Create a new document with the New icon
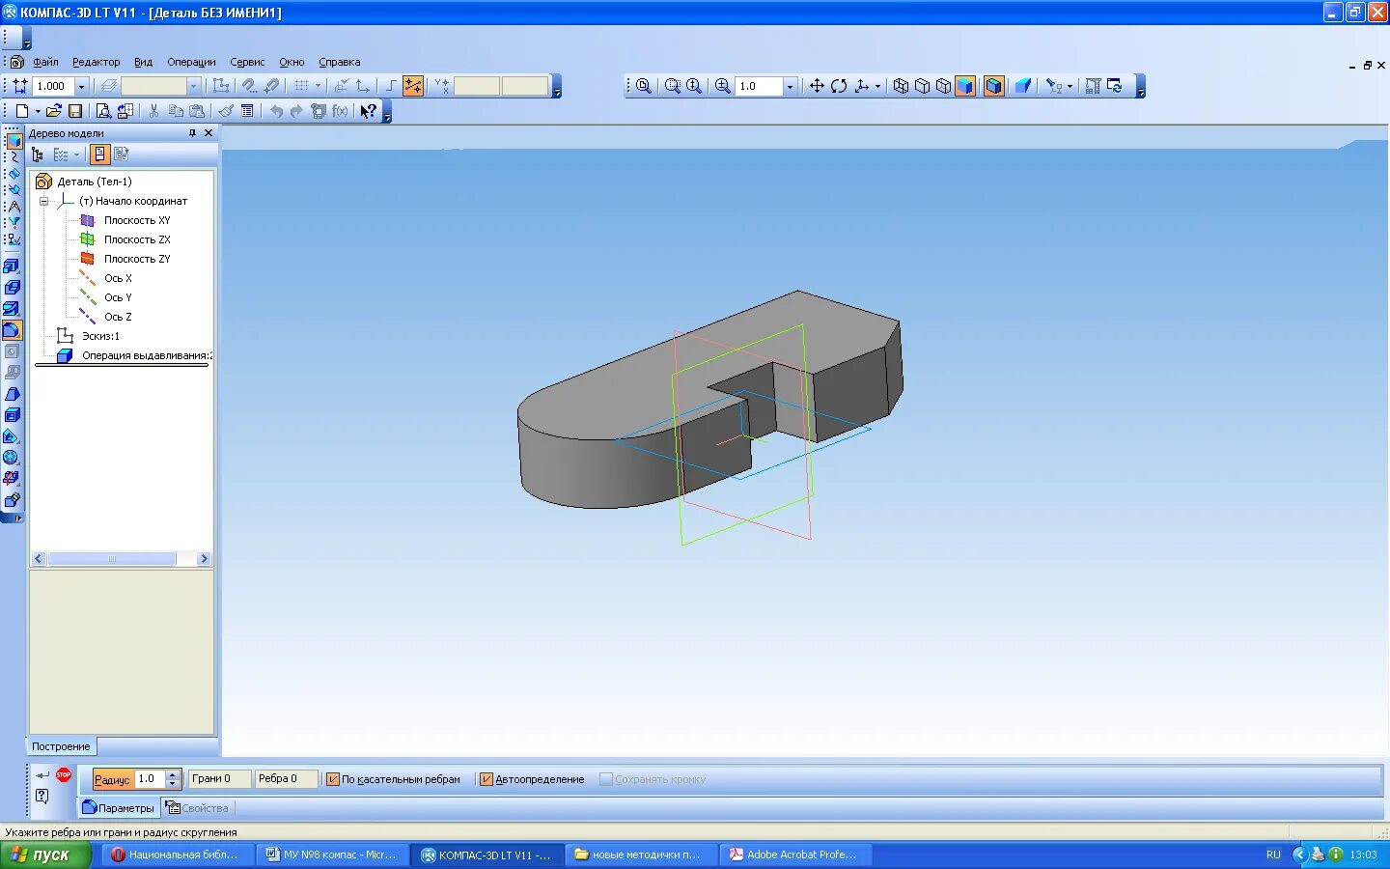 point(21,111)
